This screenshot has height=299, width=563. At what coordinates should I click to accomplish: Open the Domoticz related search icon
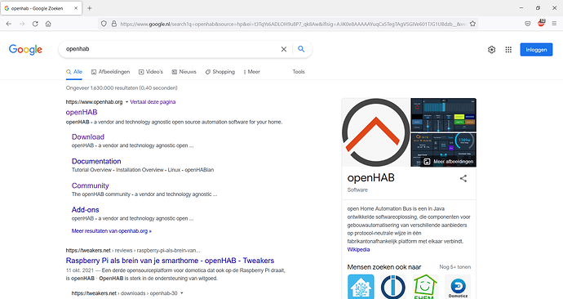[458, 287]
